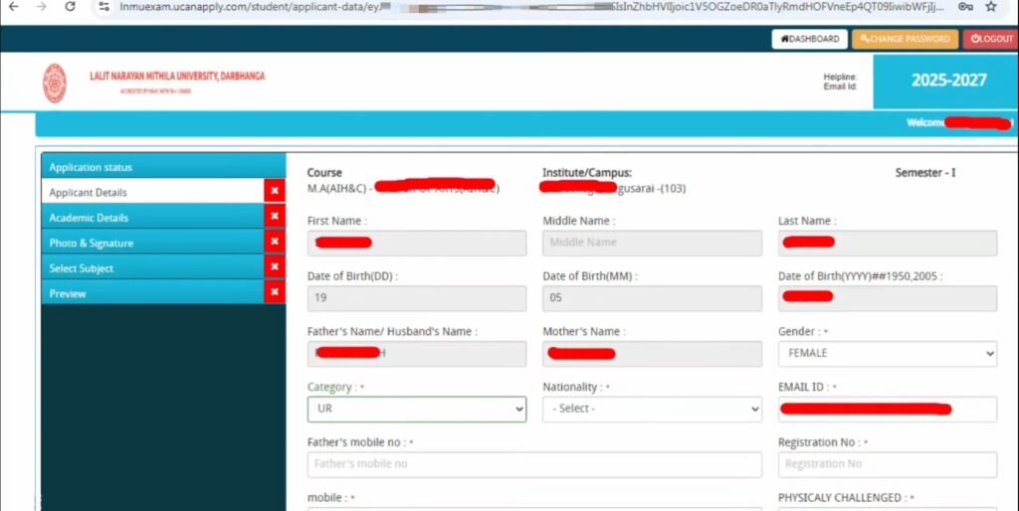This screenshot has width=1019, height=511.
Task: Expand the Category dropdown showing UR
Action: pos(417,409)
